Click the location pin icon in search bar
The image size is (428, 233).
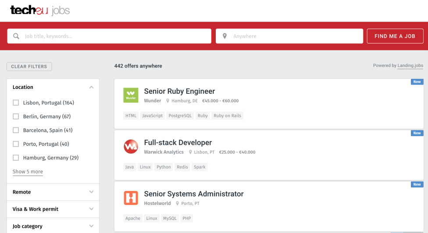click(x=225, y=36)
